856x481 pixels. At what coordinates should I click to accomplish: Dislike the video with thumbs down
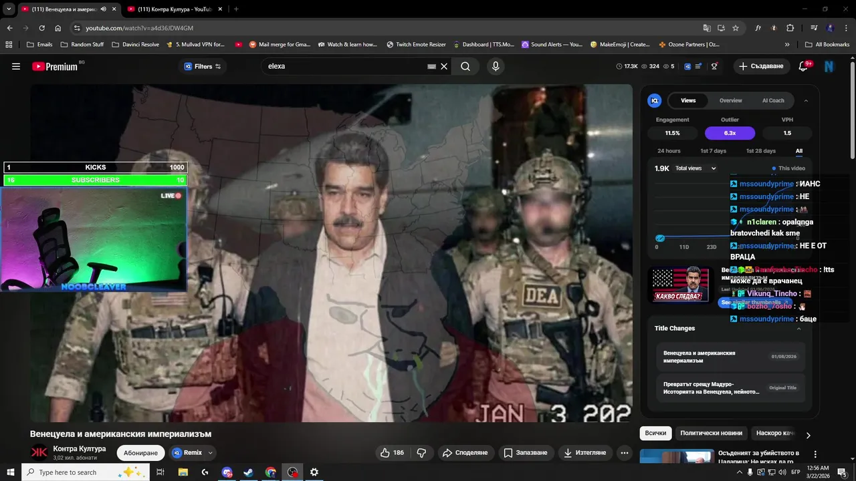tap(421, 452)
